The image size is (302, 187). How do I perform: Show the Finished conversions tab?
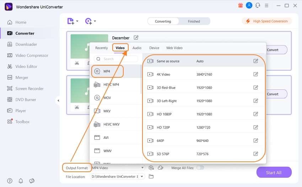click(x=194, y=21)
